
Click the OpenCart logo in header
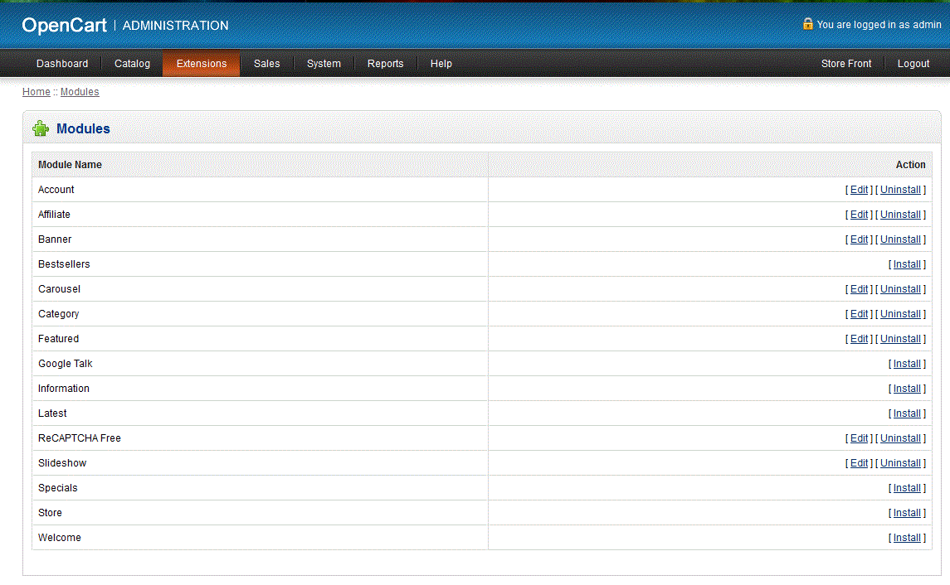[64, 26]
